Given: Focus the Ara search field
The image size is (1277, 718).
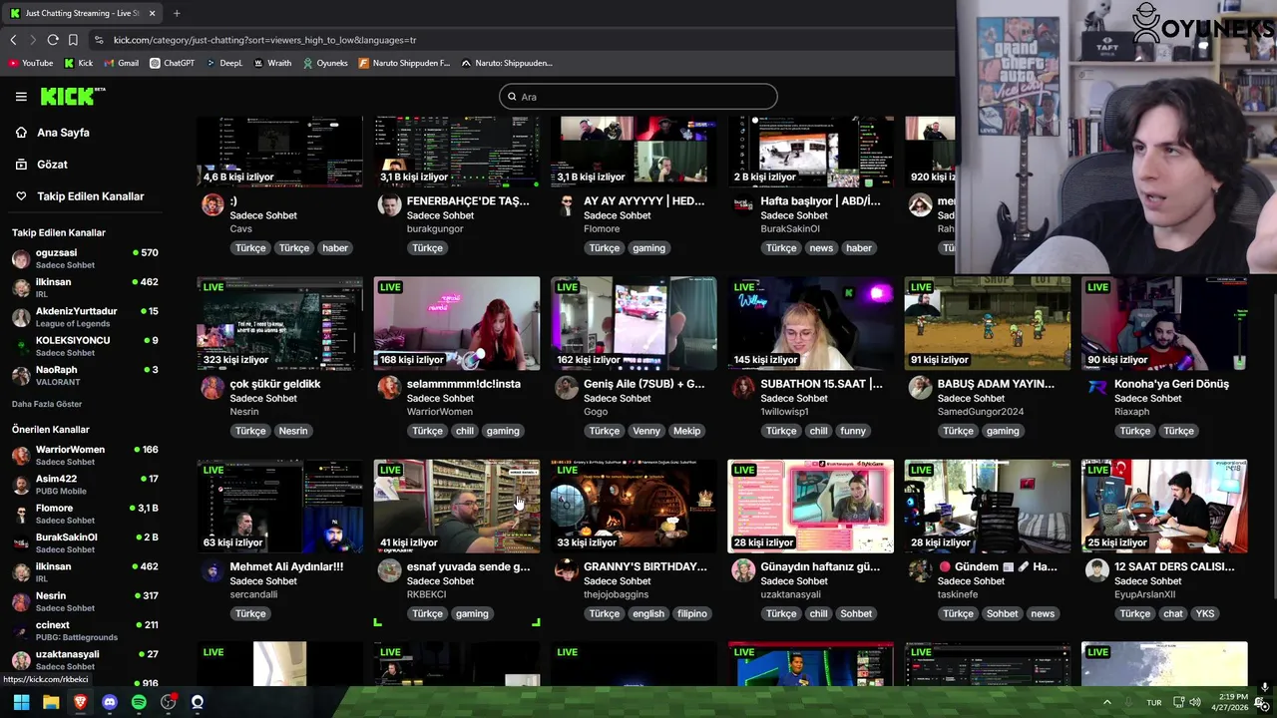Looking at the screenshot, I should click(638, 97).
